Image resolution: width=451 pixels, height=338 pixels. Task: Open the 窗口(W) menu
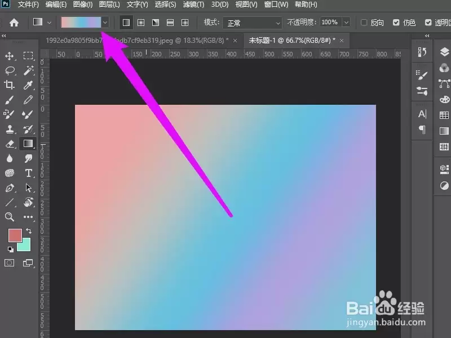[276, 5]
